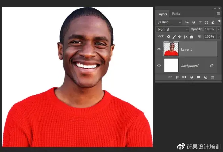Click the Link layers icon

click(170, 77)
